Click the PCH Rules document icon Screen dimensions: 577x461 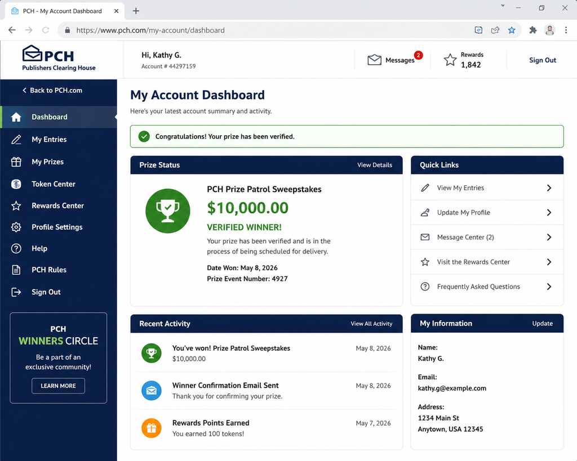16,270
